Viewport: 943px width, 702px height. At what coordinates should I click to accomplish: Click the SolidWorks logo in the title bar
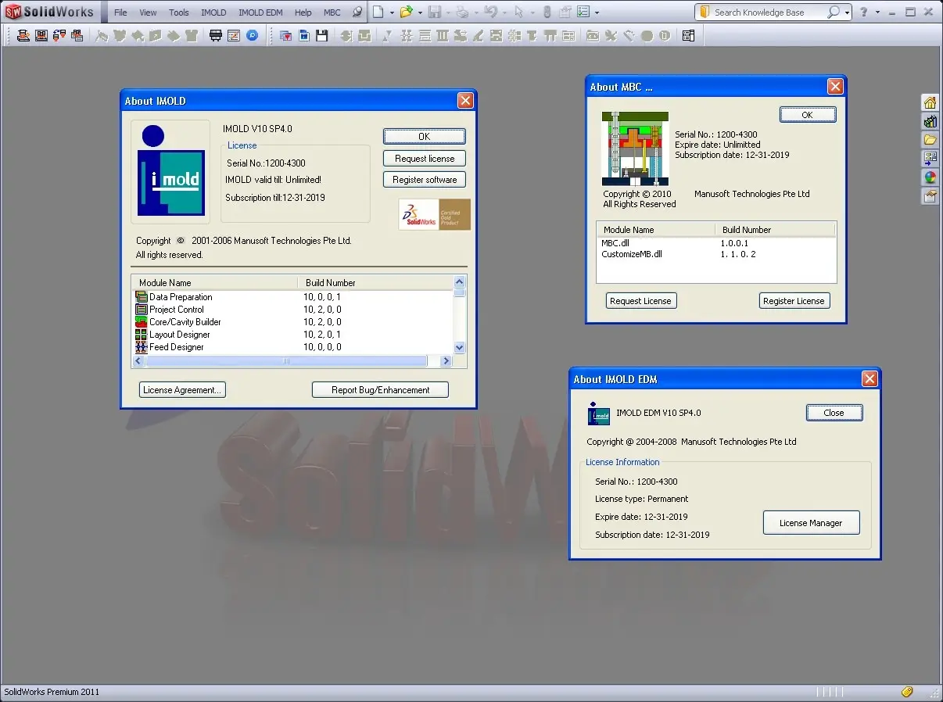(49, 12)
